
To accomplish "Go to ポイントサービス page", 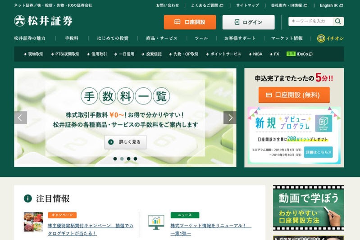I will click(x=223, y=54).
